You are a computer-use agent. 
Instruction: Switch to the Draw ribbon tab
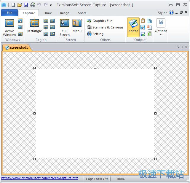47,13
